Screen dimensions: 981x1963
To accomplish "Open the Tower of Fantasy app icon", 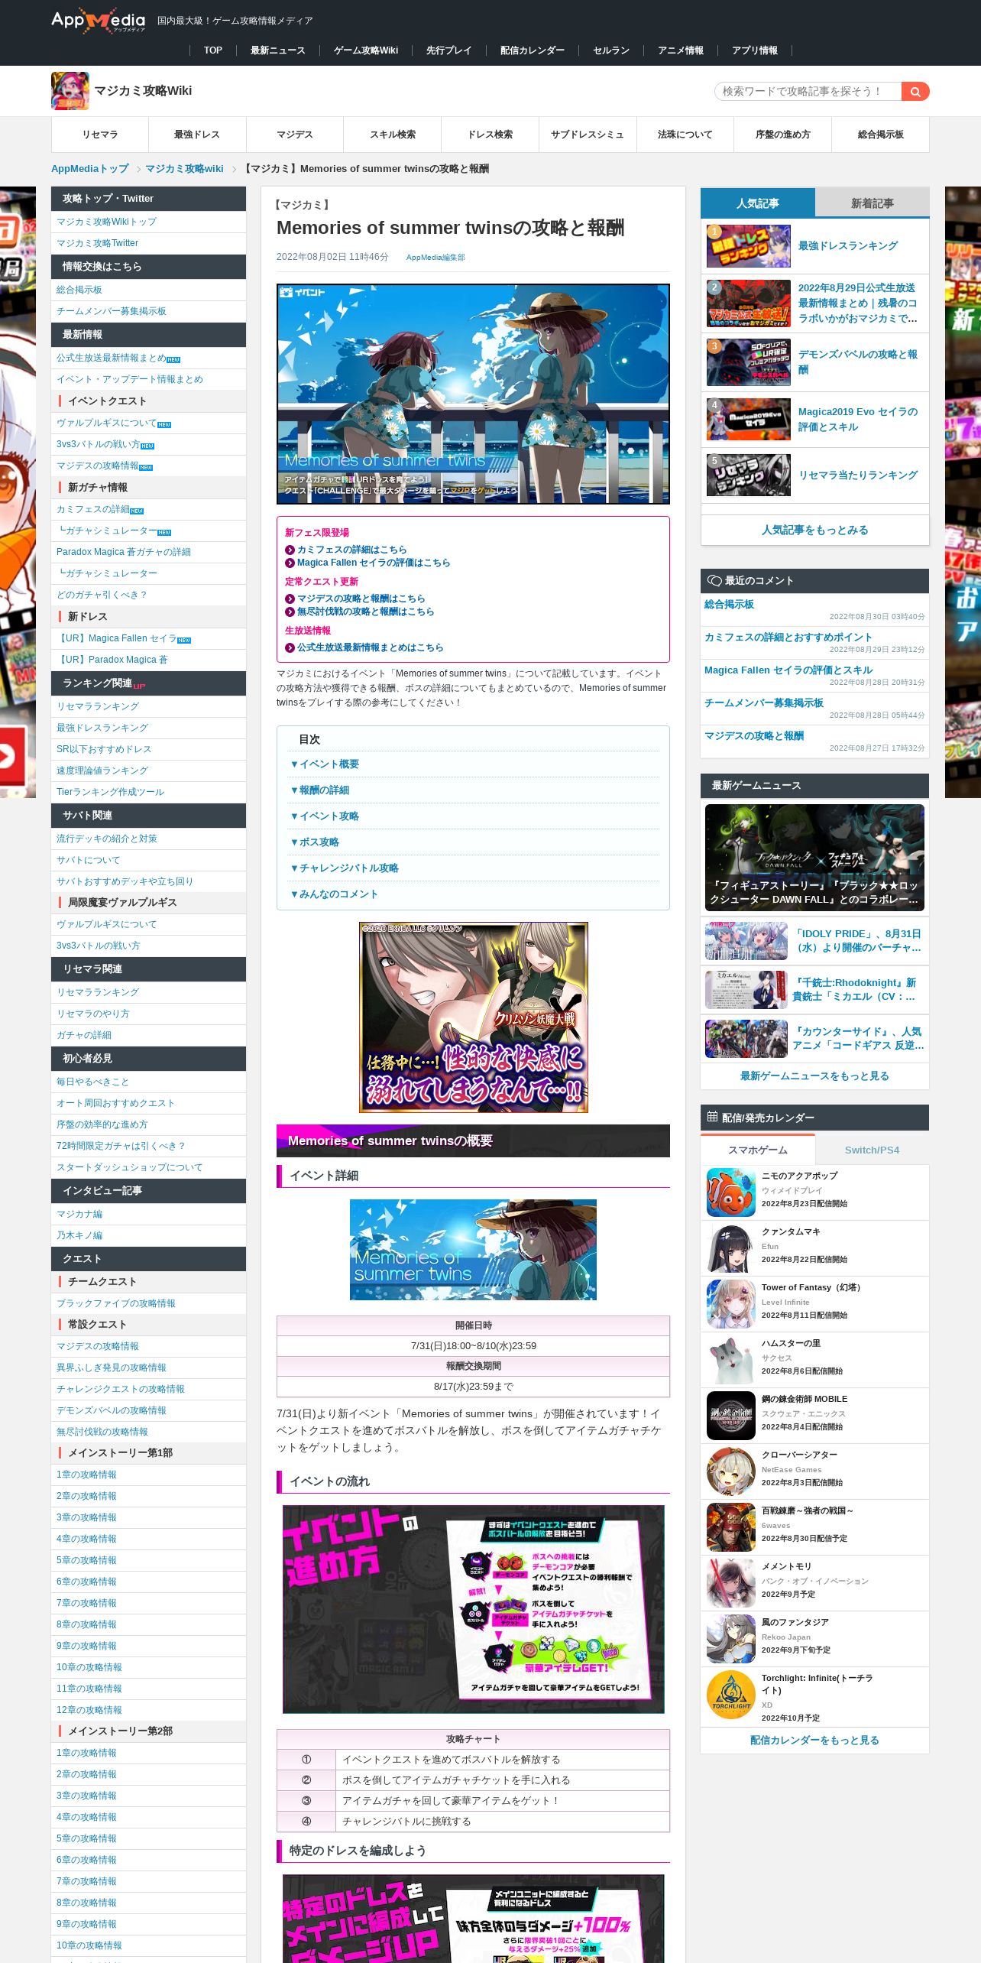I will [730, 1303].
